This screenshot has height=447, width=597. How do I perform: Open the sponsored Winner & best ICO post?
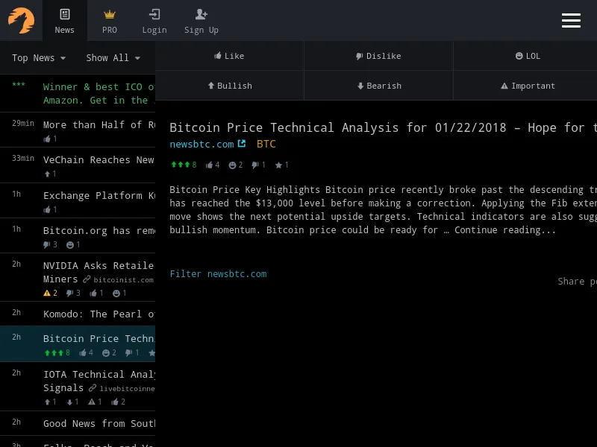click(78, 93)
